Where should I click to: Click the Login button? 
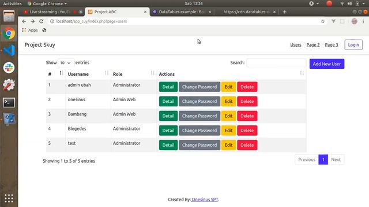click(x=353, y=45)
